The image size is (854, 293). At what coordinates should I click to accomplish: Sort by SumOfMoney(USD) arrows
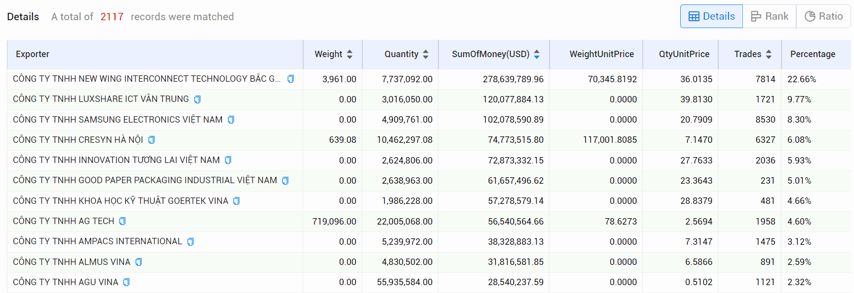(x=537, y=54)
